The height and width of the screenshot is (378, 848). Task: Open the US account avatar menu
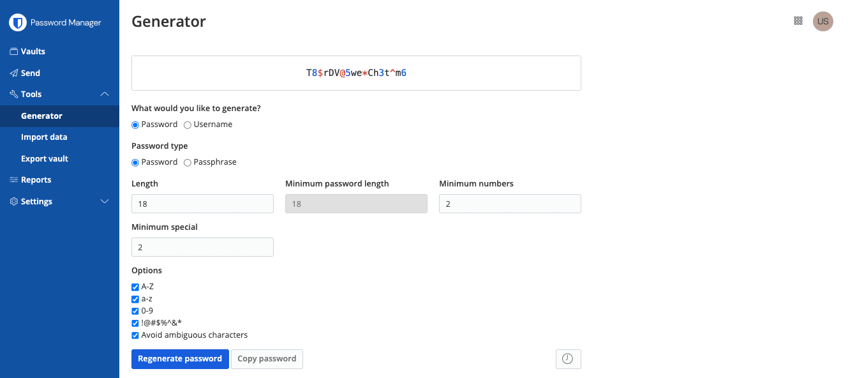tap(822, 21)
